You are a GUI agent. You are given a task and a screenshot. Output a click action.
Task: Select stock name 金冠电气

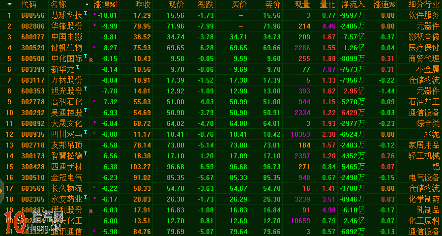[x=66, y=177]
